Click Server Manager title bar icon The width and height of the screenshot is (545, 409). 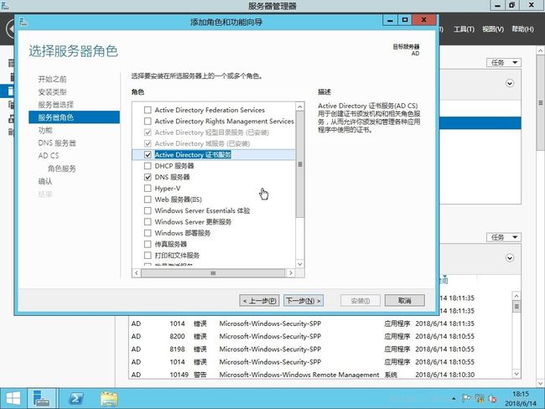coord(5,5)
